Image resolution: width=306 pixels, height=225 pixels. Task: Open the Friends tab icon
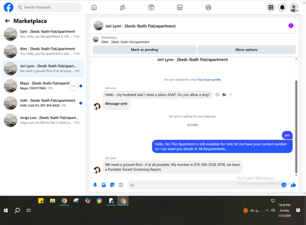122,7
